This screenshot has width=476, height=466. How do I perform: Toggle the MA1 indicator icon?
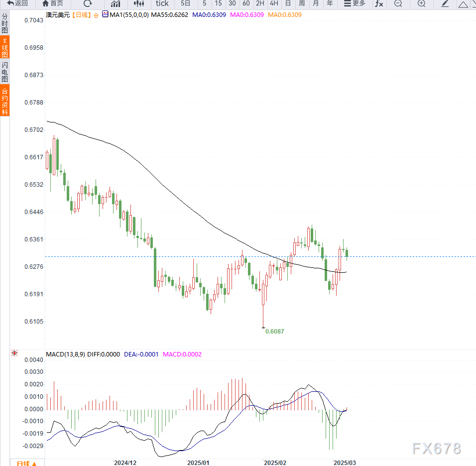(105, 14)
